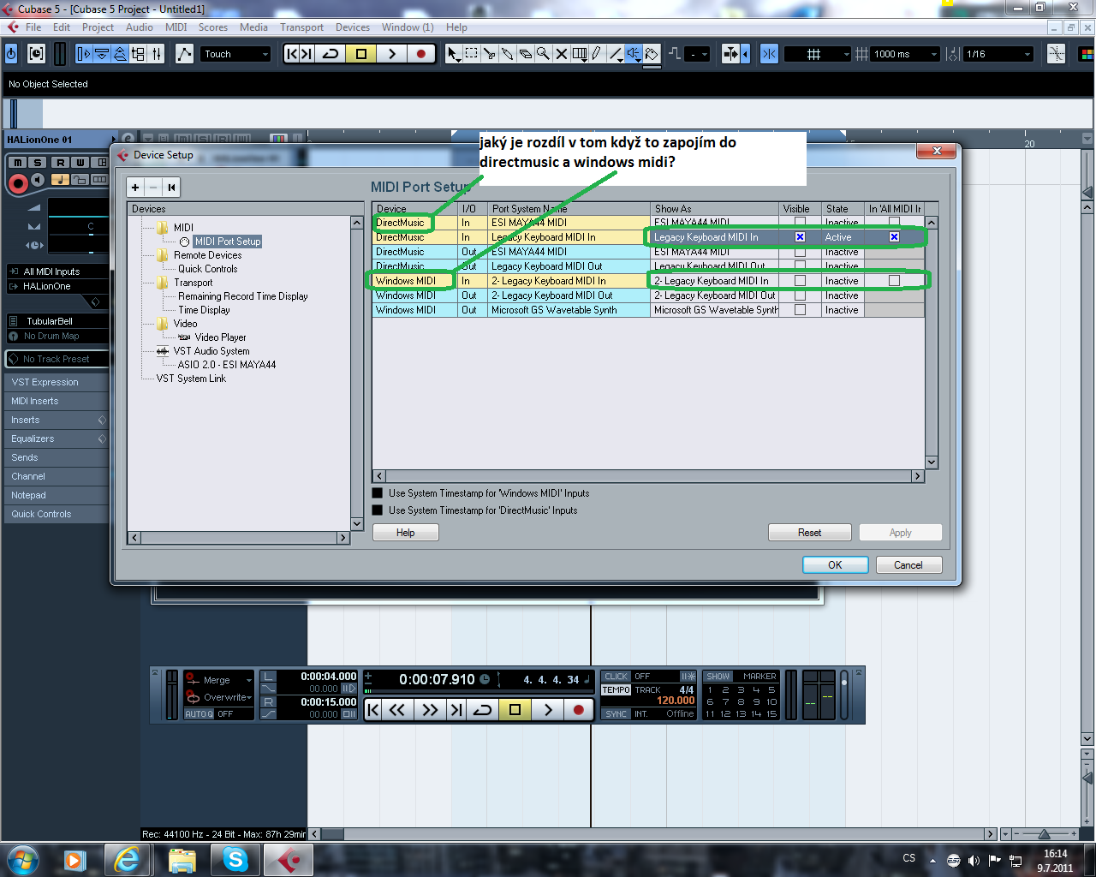
Task: Uncheck 'Use System Timestamp for Windows MIDI Inputs'
Action: coord(378,493)
